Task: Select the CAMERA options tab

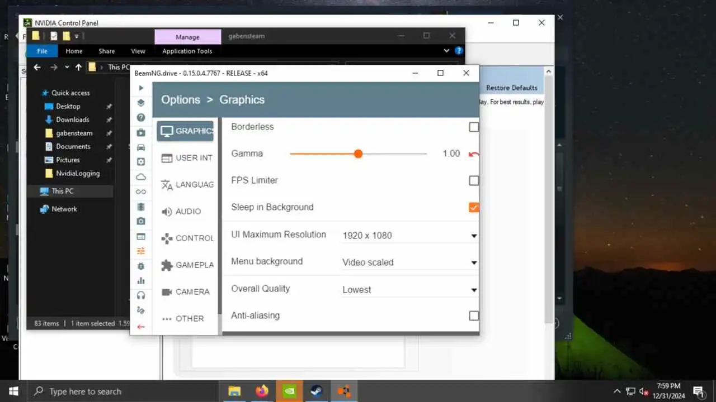Action: 185,292
